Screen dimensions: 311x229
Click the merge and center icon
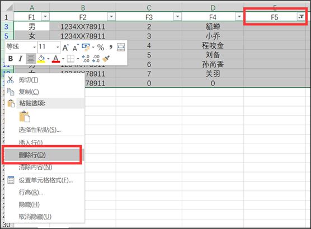121,47
